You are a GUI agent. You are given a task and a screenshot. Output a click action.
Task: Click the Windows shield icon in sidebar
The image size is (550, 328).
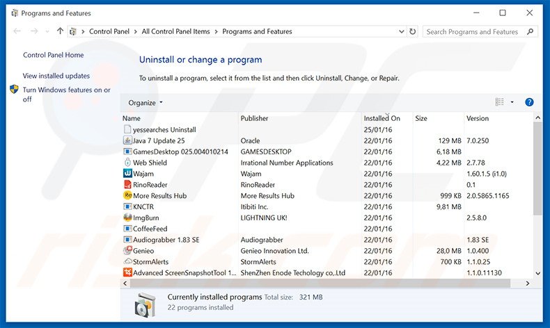(14, 89)
